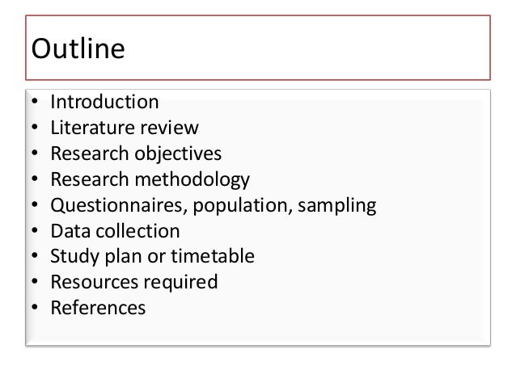Viewport: 516px width, 387px height.
Task: Click the Literature review line
Action: (125, 128)
